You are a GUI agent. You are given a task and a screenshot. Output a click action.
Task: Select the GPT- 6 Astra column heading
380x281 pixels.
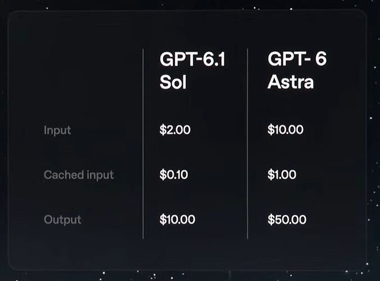[297, 70]
